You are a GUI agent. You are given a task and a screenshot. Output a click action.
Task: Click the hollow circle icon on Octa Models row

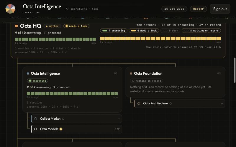point(35,129)
